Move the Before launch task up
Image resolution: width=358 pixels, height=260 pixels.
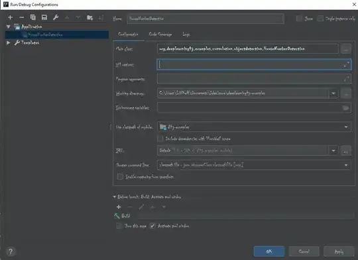pos(152,207)
